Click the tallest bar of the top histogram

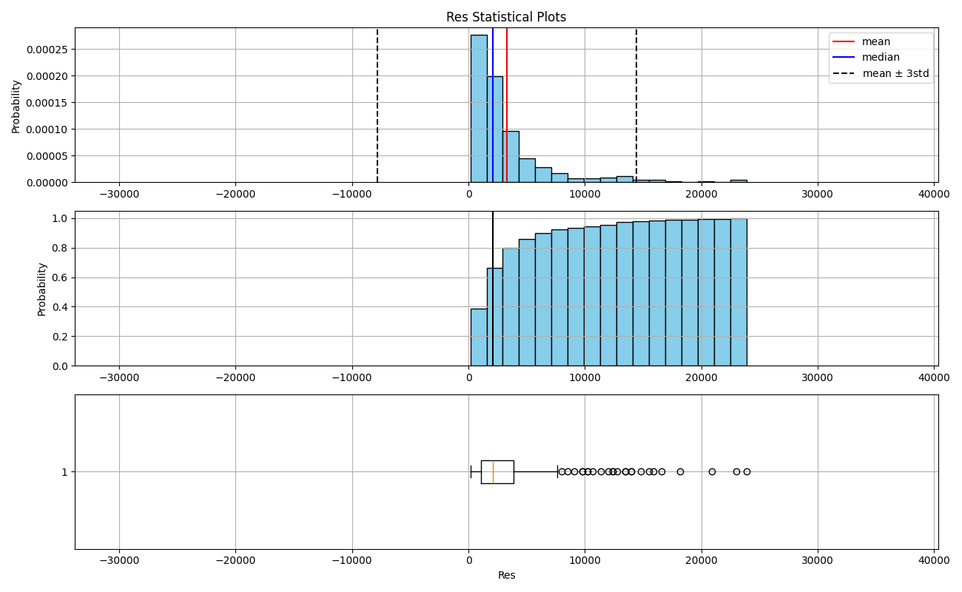(479, 108)
